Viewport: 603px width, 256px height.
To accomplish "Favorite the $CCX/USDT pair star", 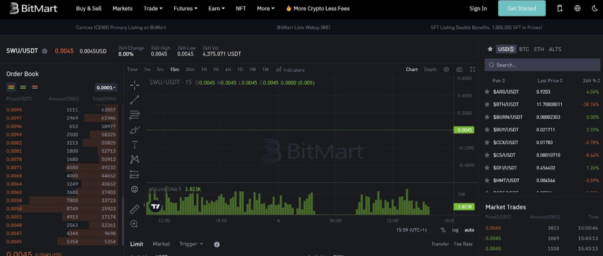I will (487, 142).
